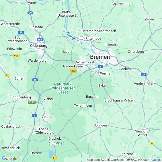Click the yellow 401 road shield
Screen dimensions: 162x162
[x=16, y=56]
